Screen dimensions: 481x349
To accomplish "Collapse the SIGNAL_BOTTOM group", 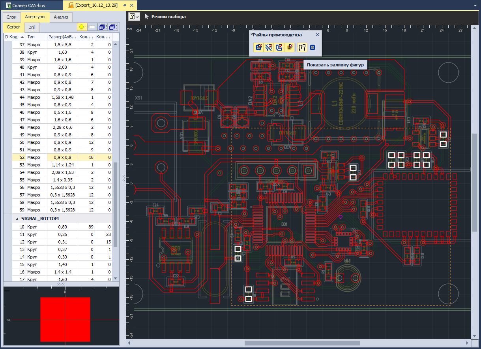I will (x=17, y=219).
